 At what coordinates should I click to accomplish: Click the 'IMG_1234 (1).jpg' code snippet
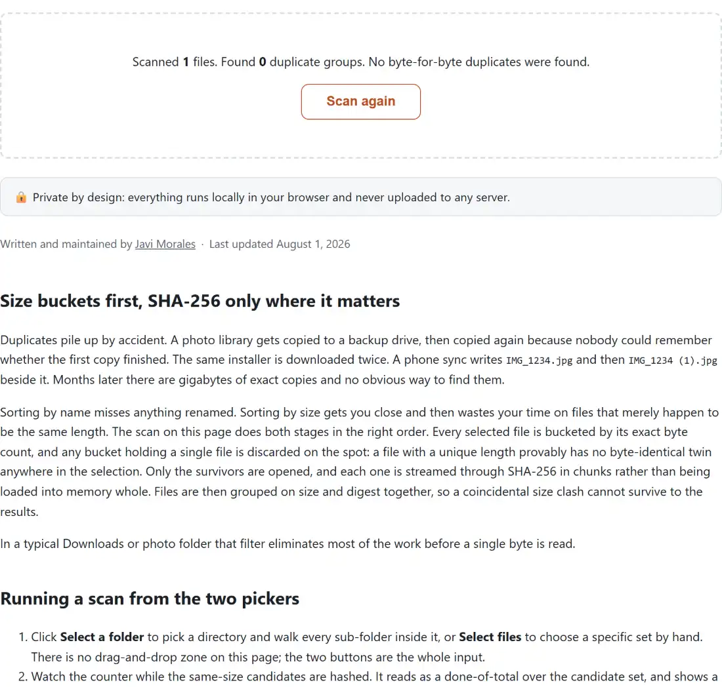click(673, 361)
